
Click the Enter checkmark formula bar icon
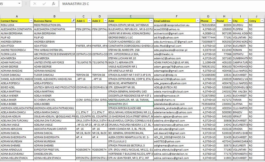pos(44,4)
